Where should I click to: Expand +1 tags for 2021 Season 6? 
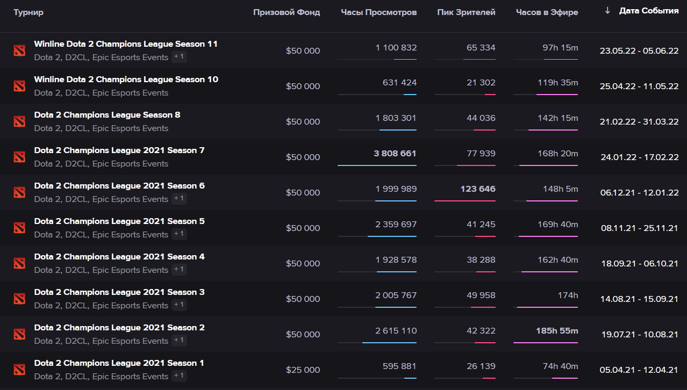(x=179, y=199)
